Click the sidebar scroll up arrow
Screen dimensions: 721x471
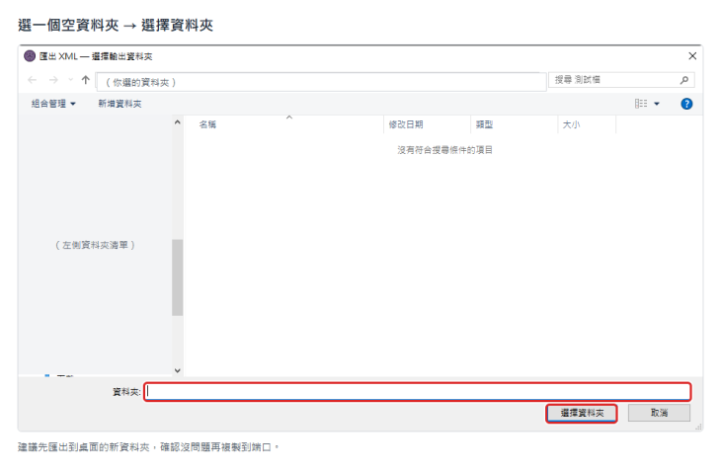point(178,122)
